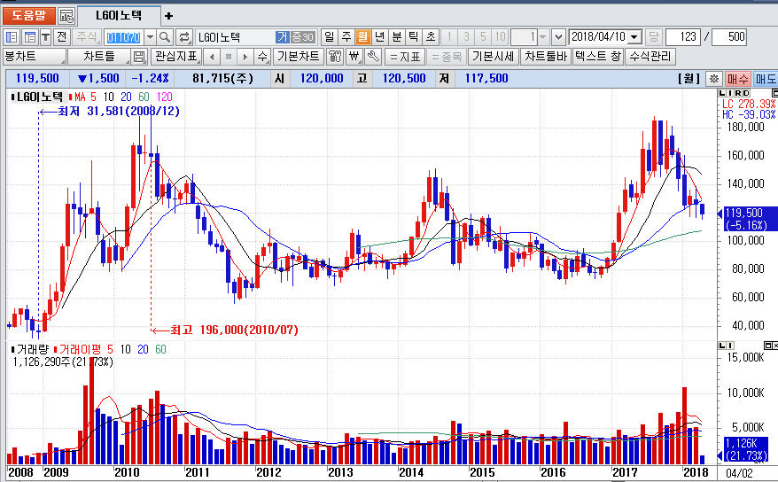
Task: Click the stock code search magnifier icon
Action: click(x=166, y=37)
